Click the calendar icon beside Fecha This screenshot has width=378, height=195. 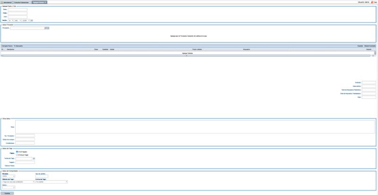(32, 20)
